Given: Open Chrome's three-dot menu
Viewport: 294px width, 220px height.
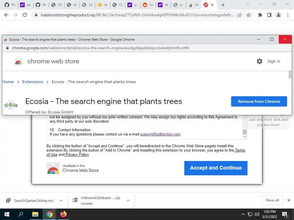Looking at the screenshot, I should (288, 15).
